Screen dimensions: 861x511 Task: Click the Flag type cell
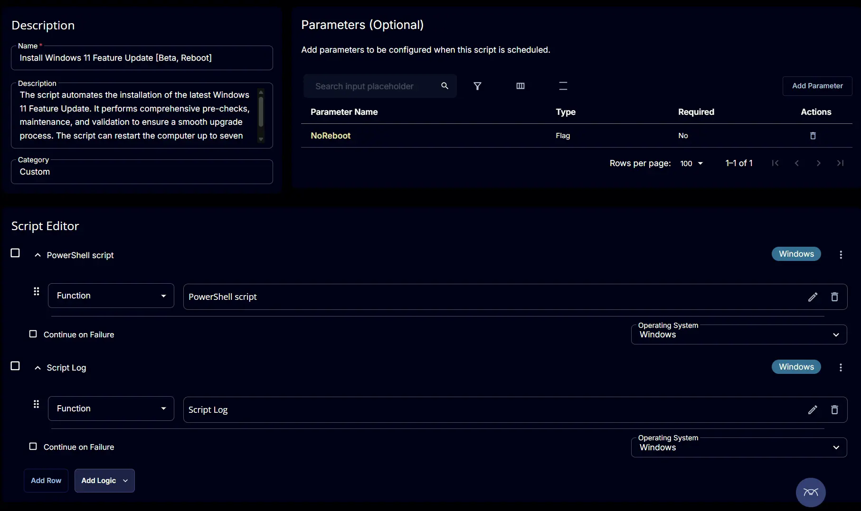pos(563,136)
